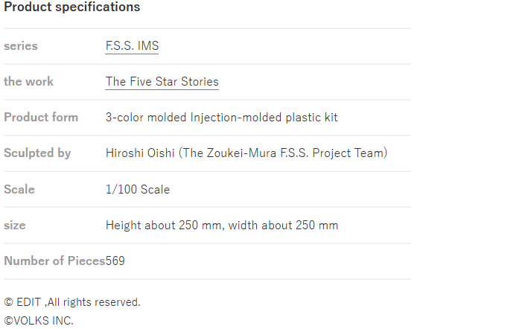This screenshot has height=329, width=528.
Task: Select the 'series' row label
Action: click(21, 45)
